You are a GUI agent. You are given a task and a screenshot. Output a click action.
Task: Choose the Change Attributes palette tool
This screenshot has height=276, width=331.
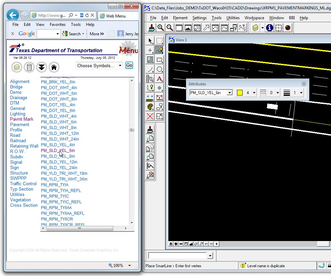pos(150,107)
